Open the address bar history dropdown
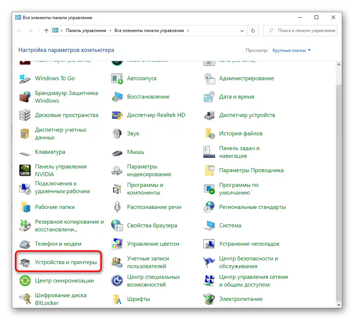 click(242, 31)
